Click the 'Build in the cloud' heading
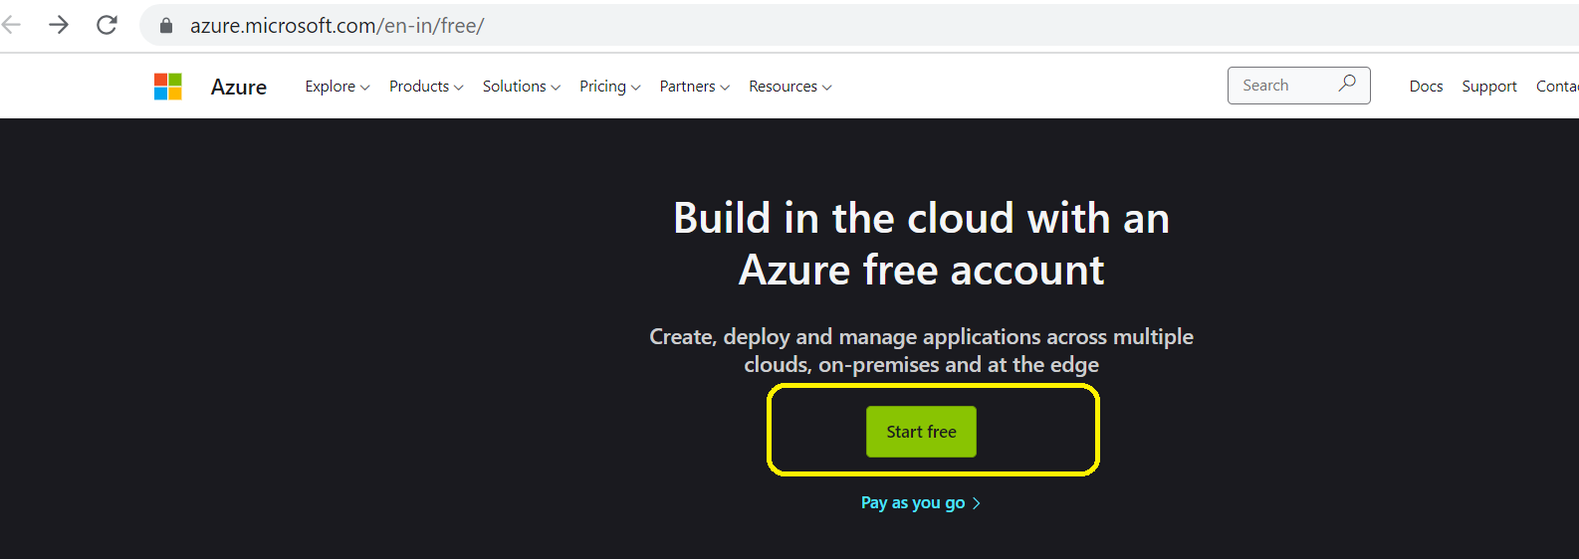Image resolution: width=1579 pixels, height=560 pixels. (921, 244)
